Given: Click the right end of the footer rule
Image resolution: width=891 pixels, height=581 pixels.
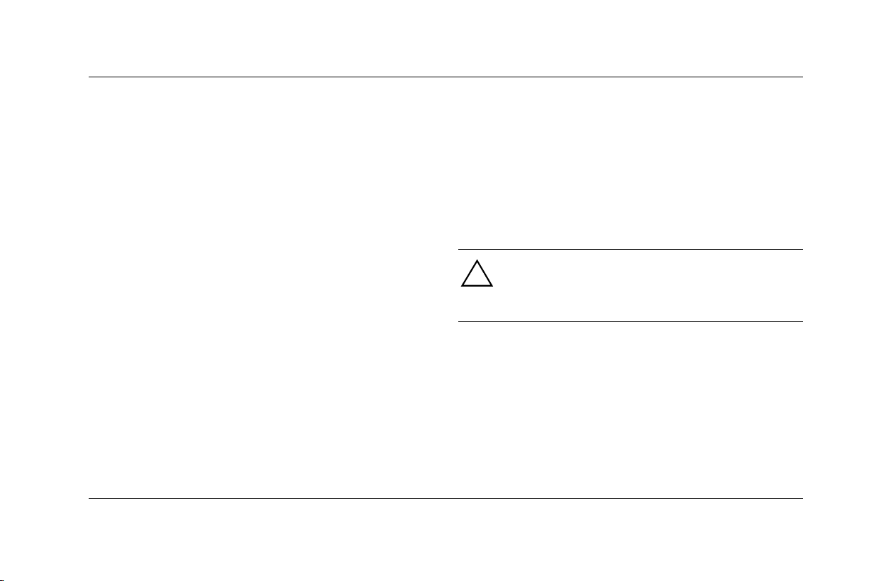Looking at the screenshot, I should point(801,498).
